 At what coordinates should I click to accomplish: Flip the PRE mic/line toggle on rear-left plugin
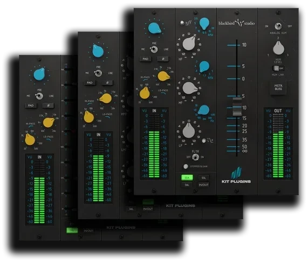coord(39,96)
